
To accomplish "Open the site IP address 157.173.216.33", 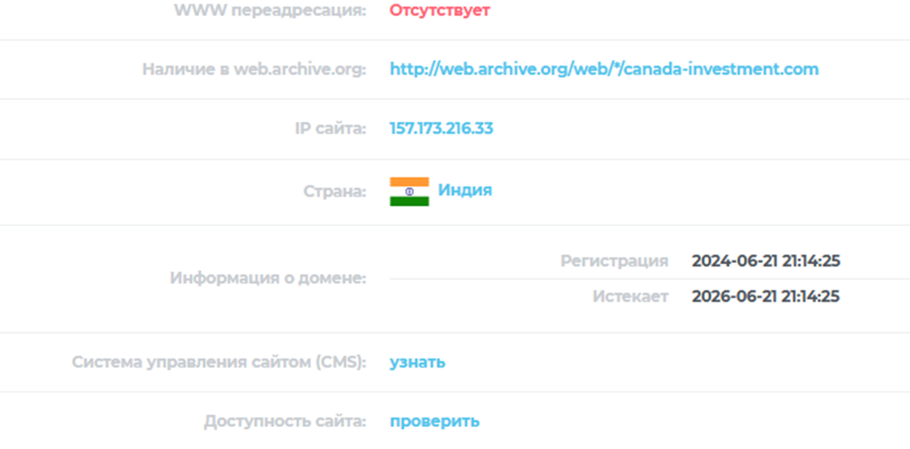I will [442, 129].
